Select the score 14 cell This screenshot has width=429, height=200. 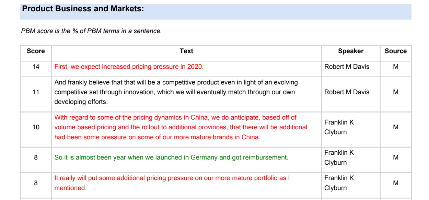point(36,67)
